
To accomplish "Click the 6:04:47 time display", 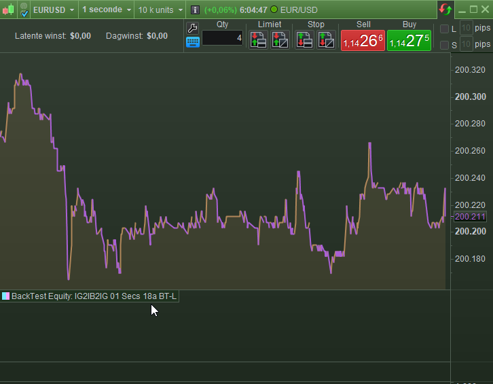I will pos(253,10).
